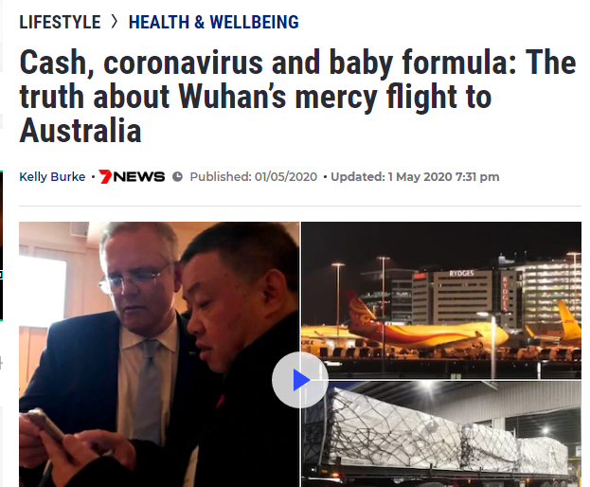Open the LIFESTYLE breadcrumb section
The height and width of the screenshot is (487, 590).
tap(60, 22)
